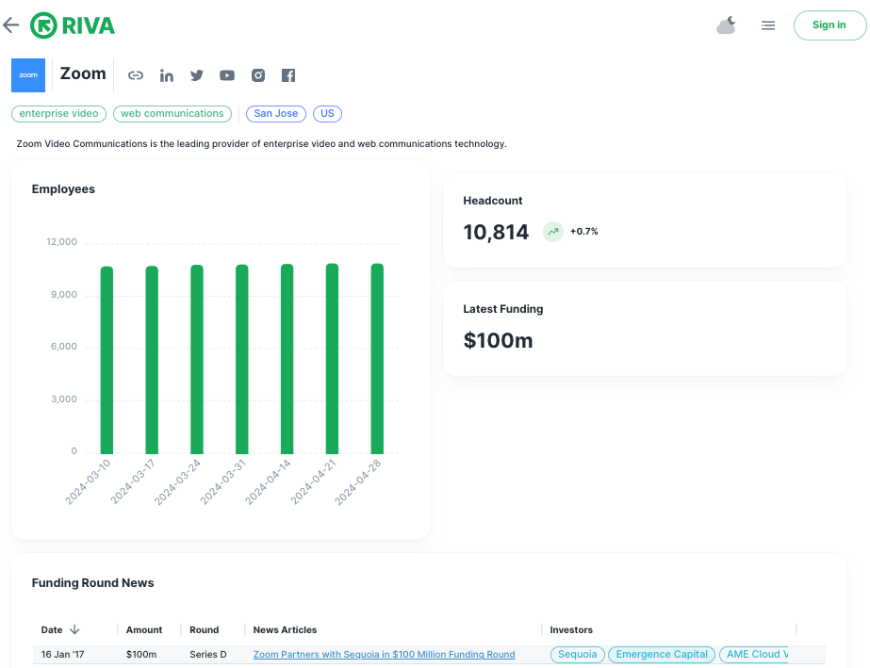
Task: Click the 2024-03-24 employee bar
Action: click(197, 359)
